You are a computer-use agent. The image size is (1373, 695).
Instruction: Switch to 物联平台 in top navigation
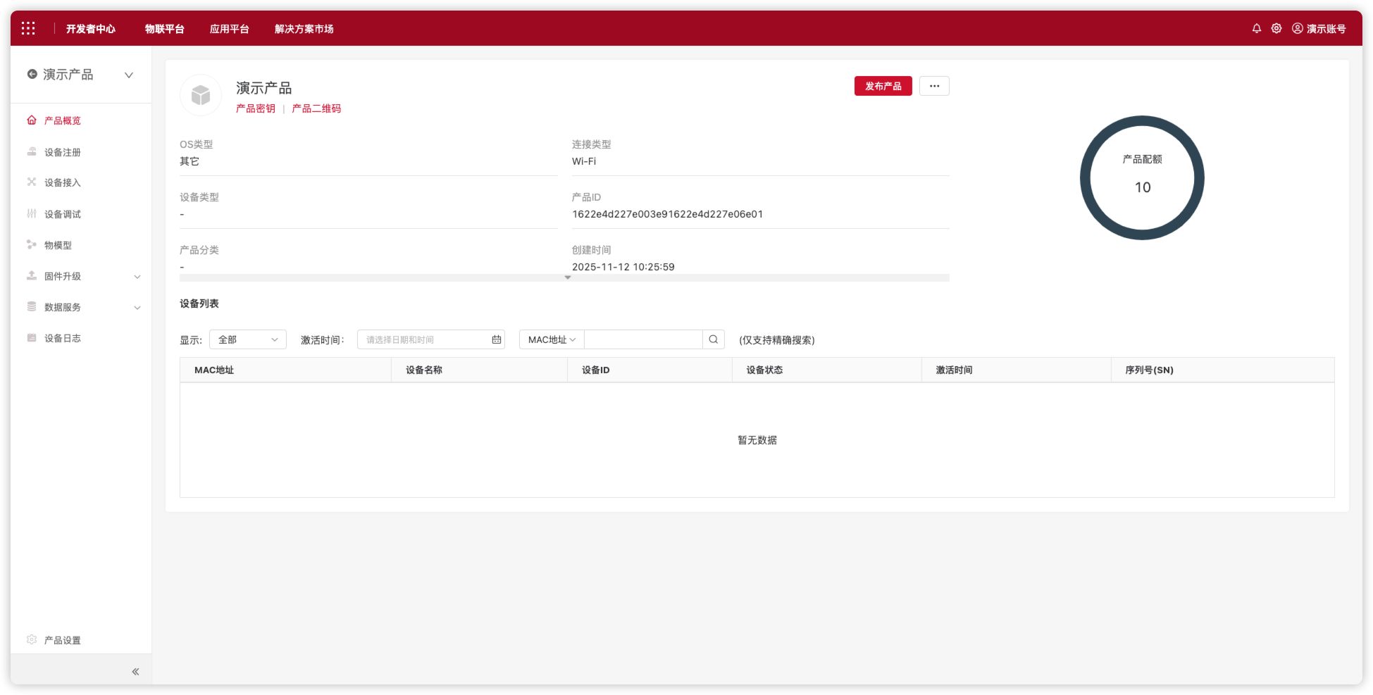click(x=164, y=29)
